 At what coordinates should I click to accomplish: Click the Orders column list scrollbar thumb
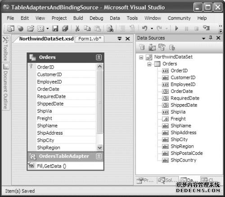pos(100,102)
